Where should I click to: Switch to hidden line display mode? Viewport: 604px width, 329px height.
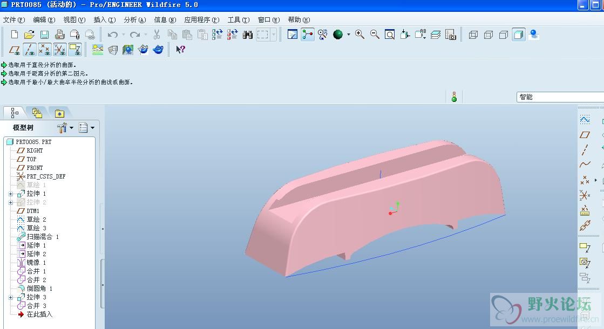(x=488, y=35)
